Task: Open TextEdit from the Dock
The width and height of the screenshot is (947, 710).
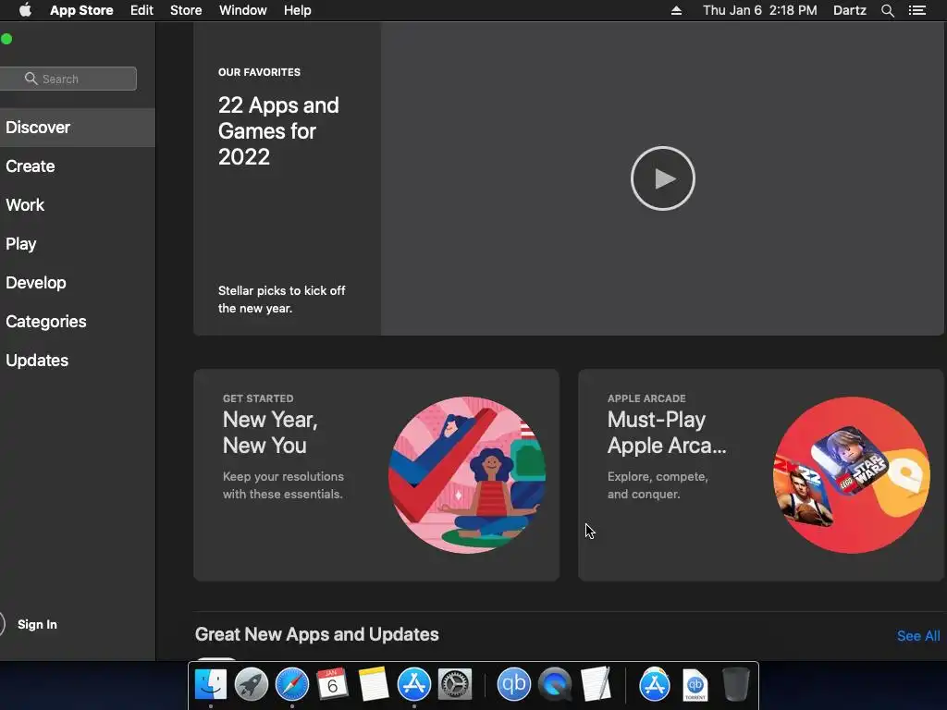Action: click(596, 684)
